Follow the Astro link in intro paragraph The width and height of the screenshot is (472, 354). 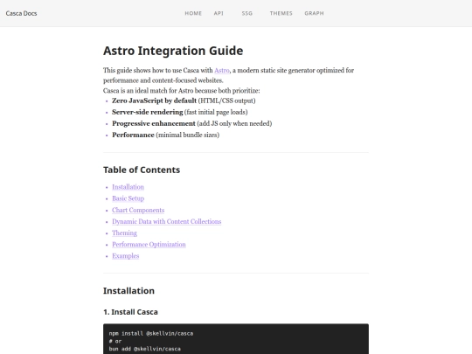[222, 71]
